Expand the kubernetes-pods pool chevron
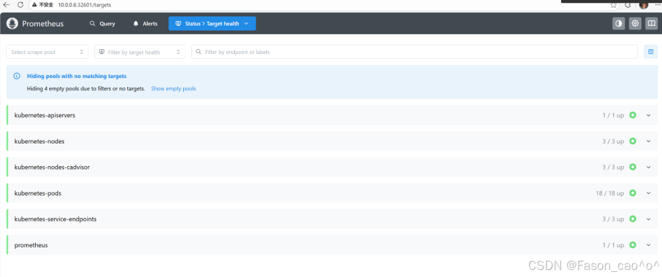The width and height of the screenshot is (662, 277). [x=649, y=194]
